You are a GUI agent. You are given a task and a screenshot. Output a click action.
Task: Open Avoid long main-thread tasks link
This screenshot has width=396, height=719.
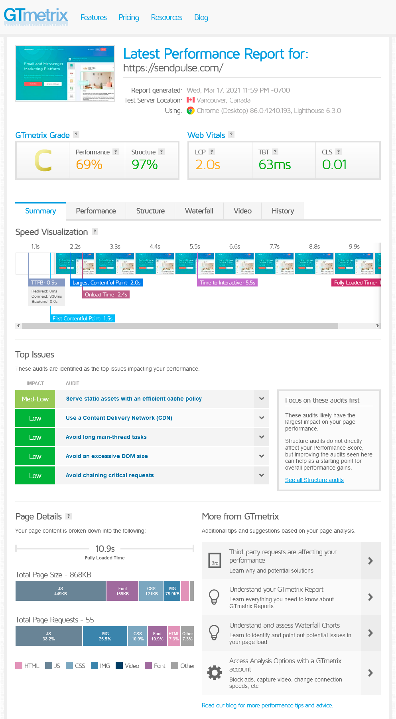point(106,437)
